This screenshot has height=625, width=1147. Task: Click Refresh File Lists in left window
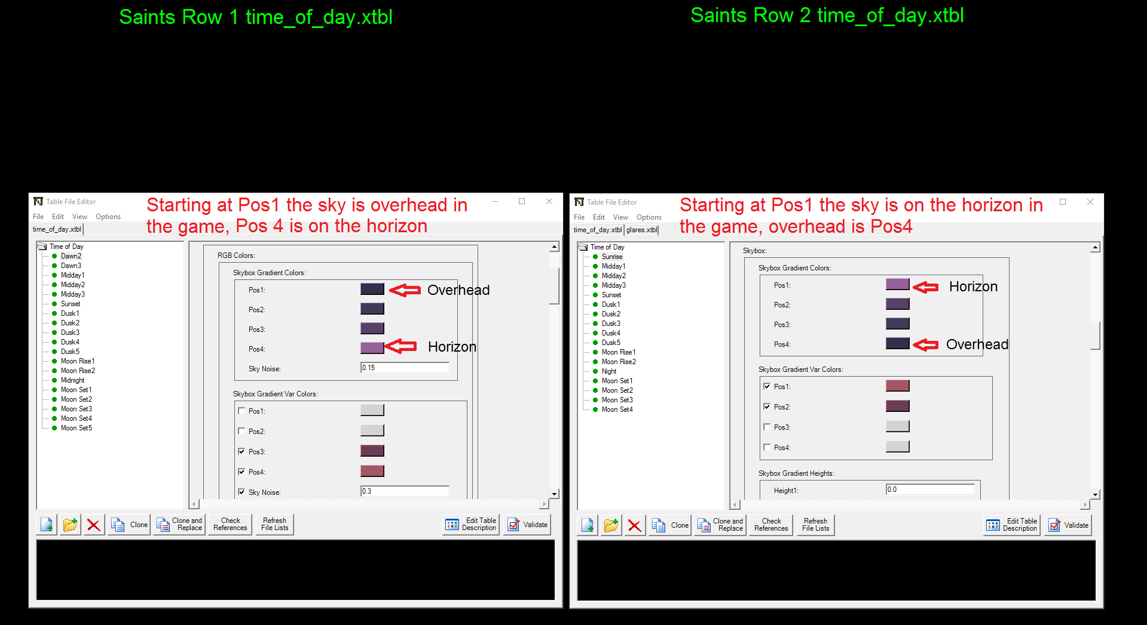coord(275,525)
